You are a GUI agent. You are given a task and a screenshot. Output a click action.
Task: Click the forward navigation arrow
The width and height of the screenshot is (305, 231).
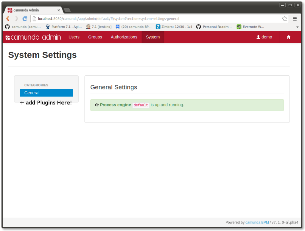point(16,18)
